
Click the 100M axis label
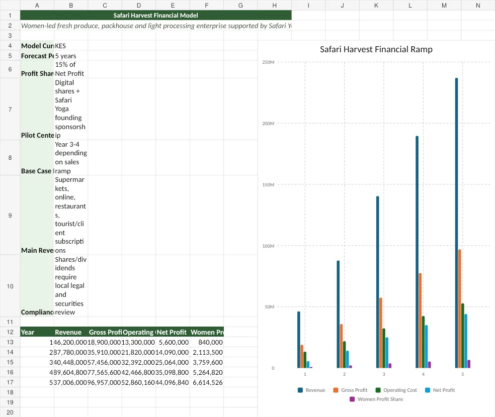click(x=268, y=246)
